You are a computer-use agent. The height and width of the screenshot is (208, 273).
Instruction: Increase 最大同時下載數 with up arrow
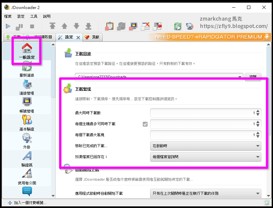[x=258, y=111]
